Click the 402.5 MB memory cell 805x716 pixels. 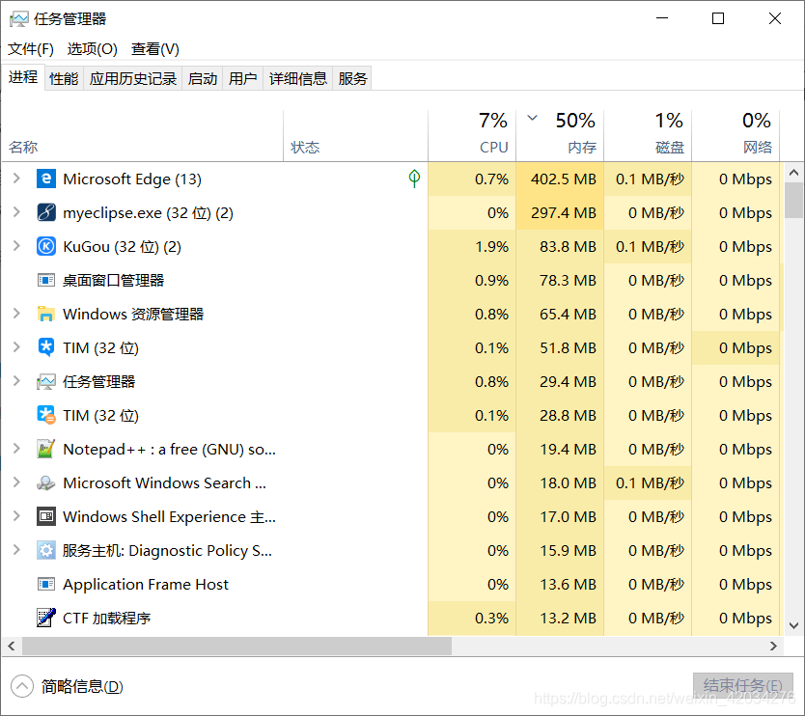(560, 179)
